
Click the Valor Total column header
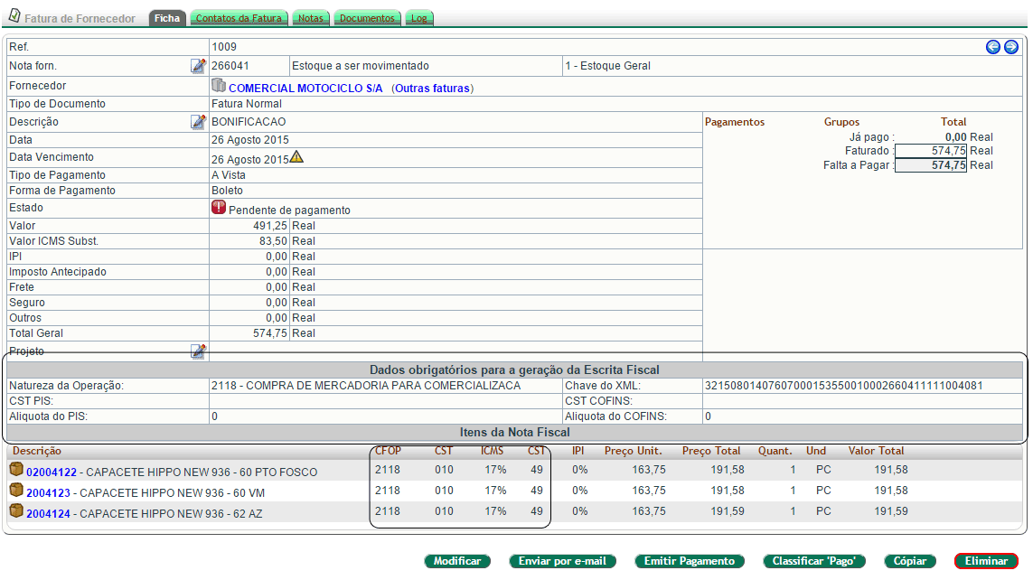tap(876, 451)
